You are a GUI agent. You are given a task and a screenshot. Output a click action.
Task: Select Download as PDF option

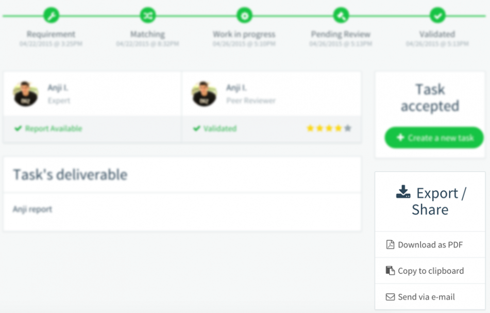[430, 244]
